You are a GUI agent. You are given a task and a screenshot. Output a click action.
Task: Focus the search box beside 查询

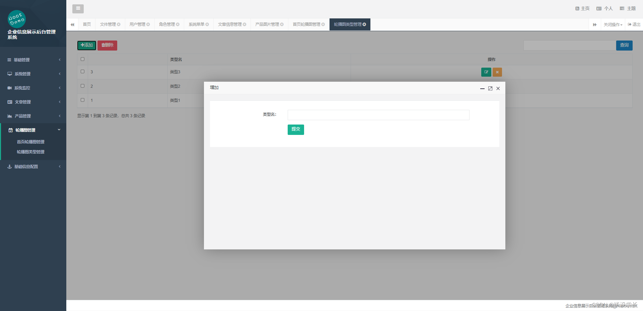pos(570,45)
